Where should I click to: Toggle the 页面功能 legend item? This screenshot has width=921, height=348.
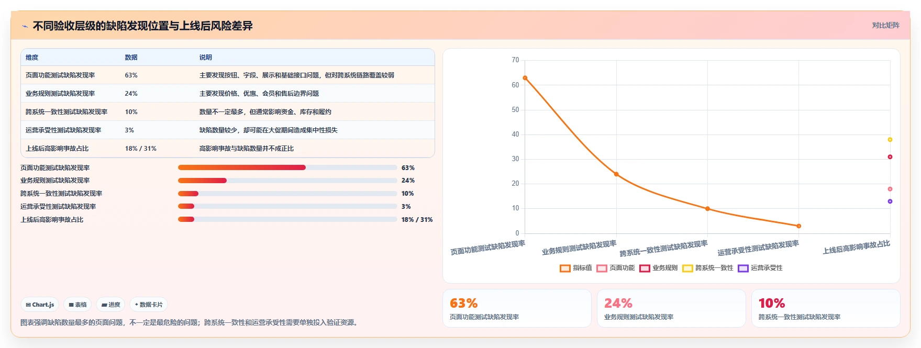(616, 268)
